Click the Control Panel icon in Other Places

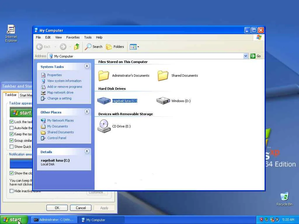[x=43, y=138]
